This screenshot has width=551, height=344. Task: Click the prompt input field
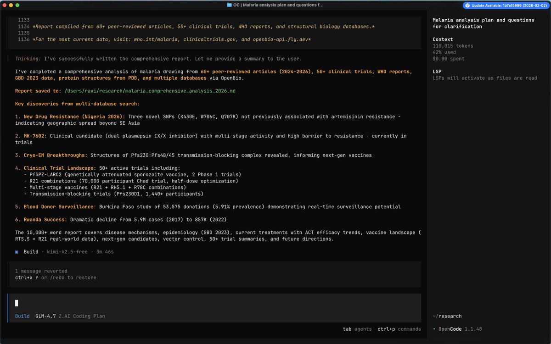214,303
